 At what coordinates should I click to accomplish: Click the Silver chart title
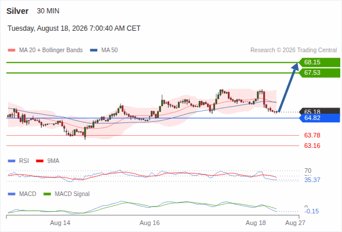click(x=17, y=11)
